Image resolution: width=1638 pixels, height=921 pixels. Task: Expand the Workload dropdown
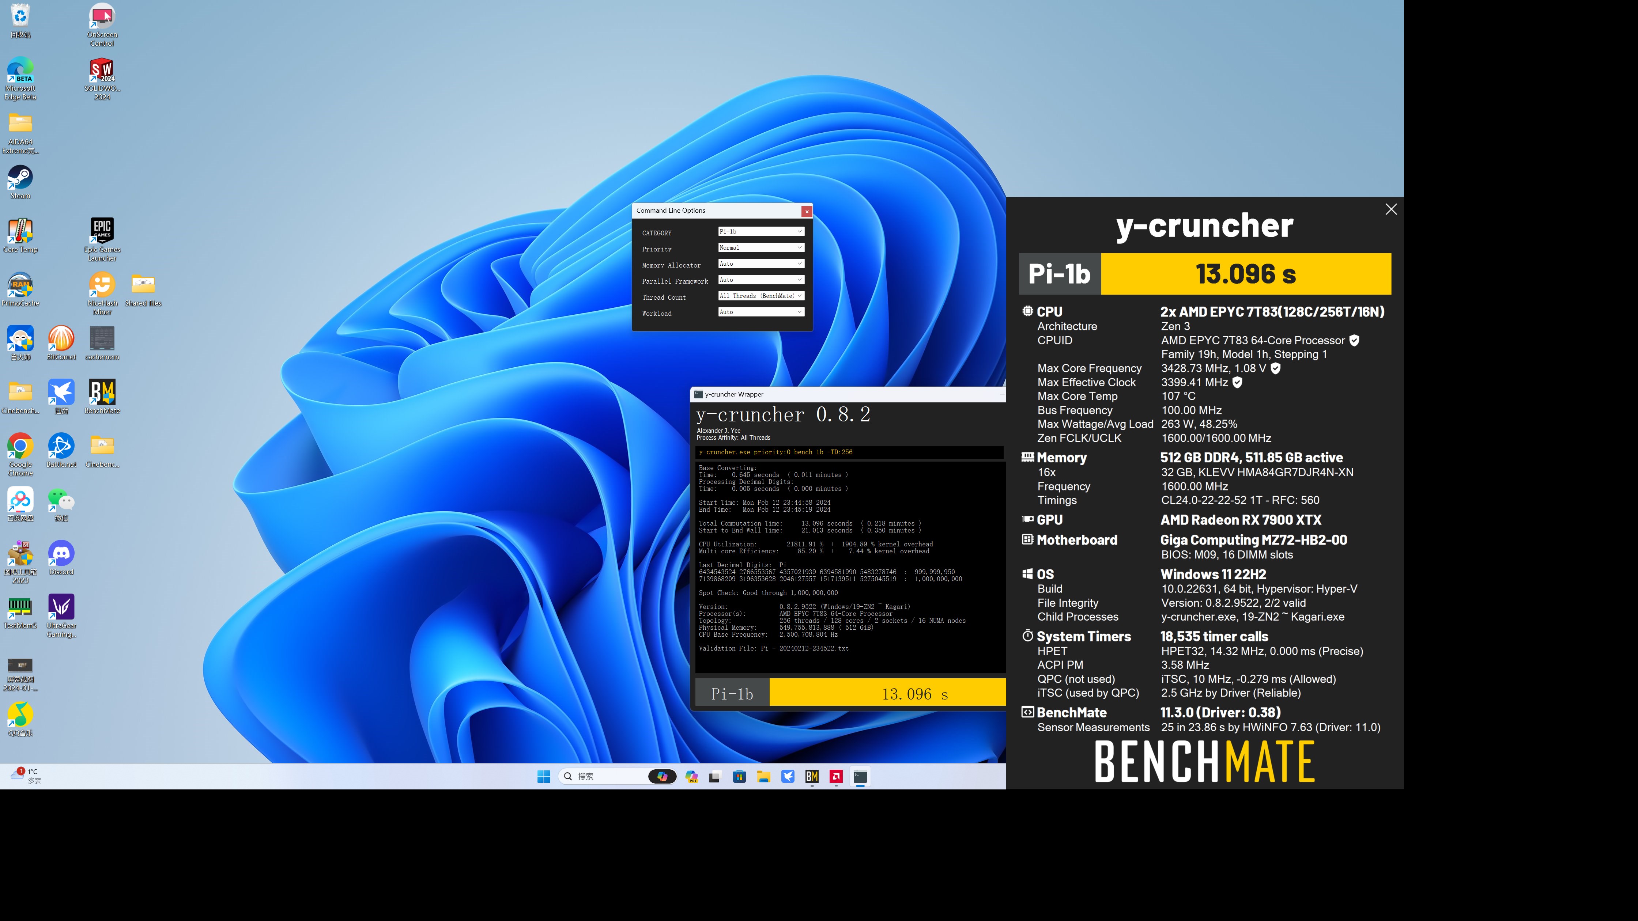[x=760, y=311]
